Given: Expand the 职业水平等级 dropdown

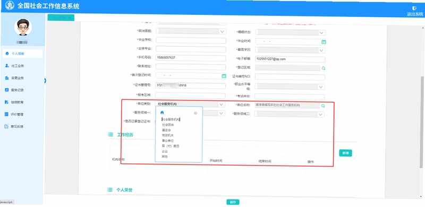Looking at the screenshot, I should (321, 87).
